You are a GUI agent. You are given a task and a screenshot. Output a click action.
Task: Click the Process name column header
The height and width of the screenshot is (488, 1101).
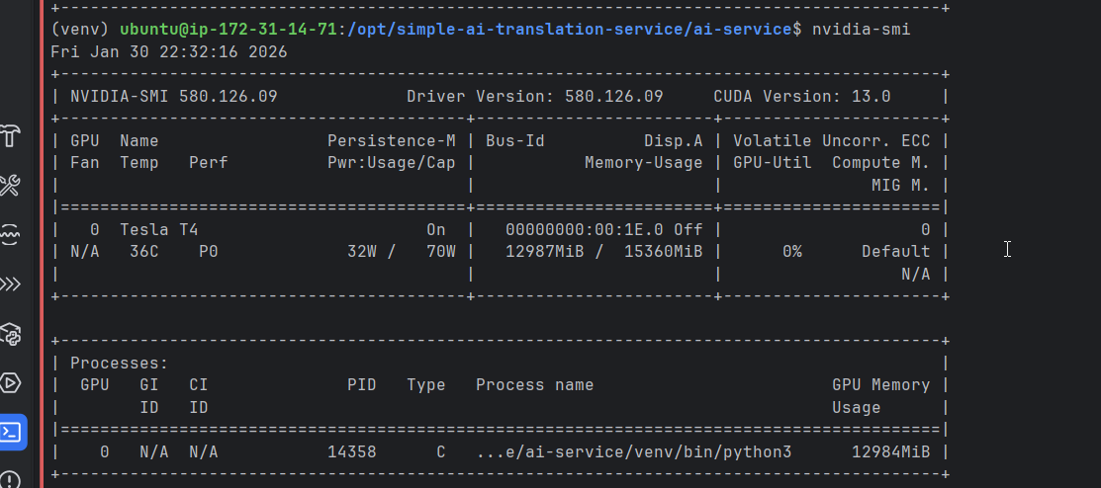click(534, 385)
